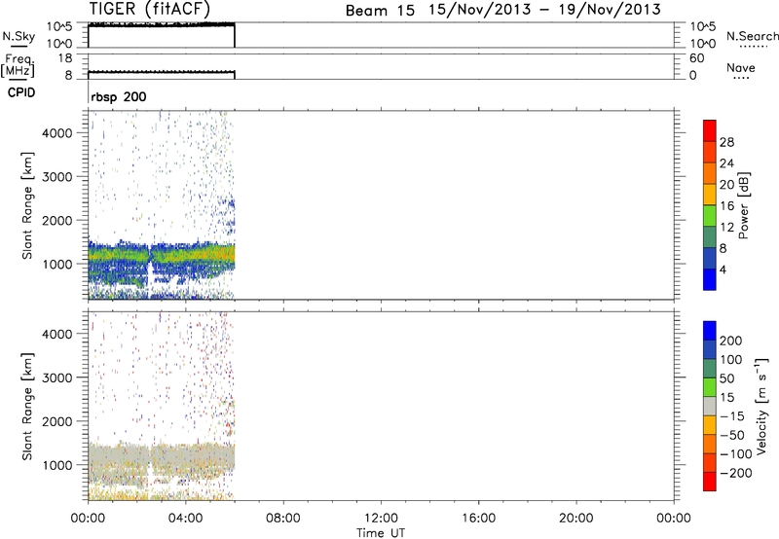
Task: Click the noise trace in the N.Sky panel
Action: tap(161, 24)
